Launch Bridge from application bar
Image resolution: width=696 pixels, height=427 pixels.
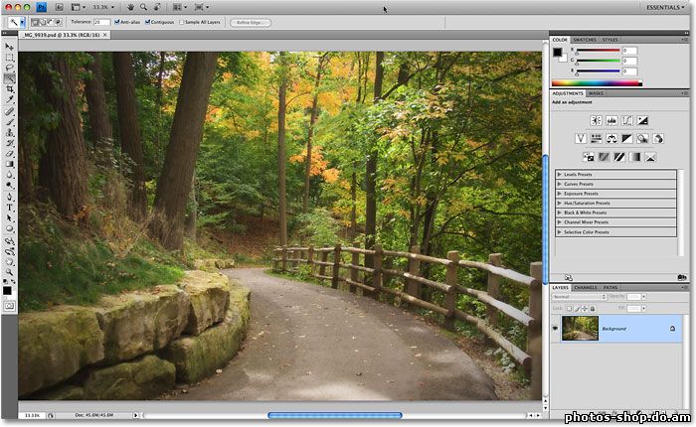coord(60,7)
